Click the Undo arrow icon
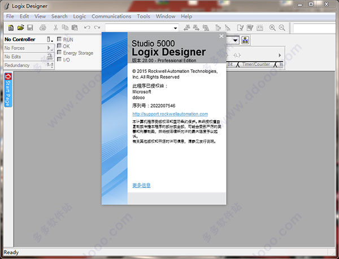The image size is (339, 259). tap(87, 28)
